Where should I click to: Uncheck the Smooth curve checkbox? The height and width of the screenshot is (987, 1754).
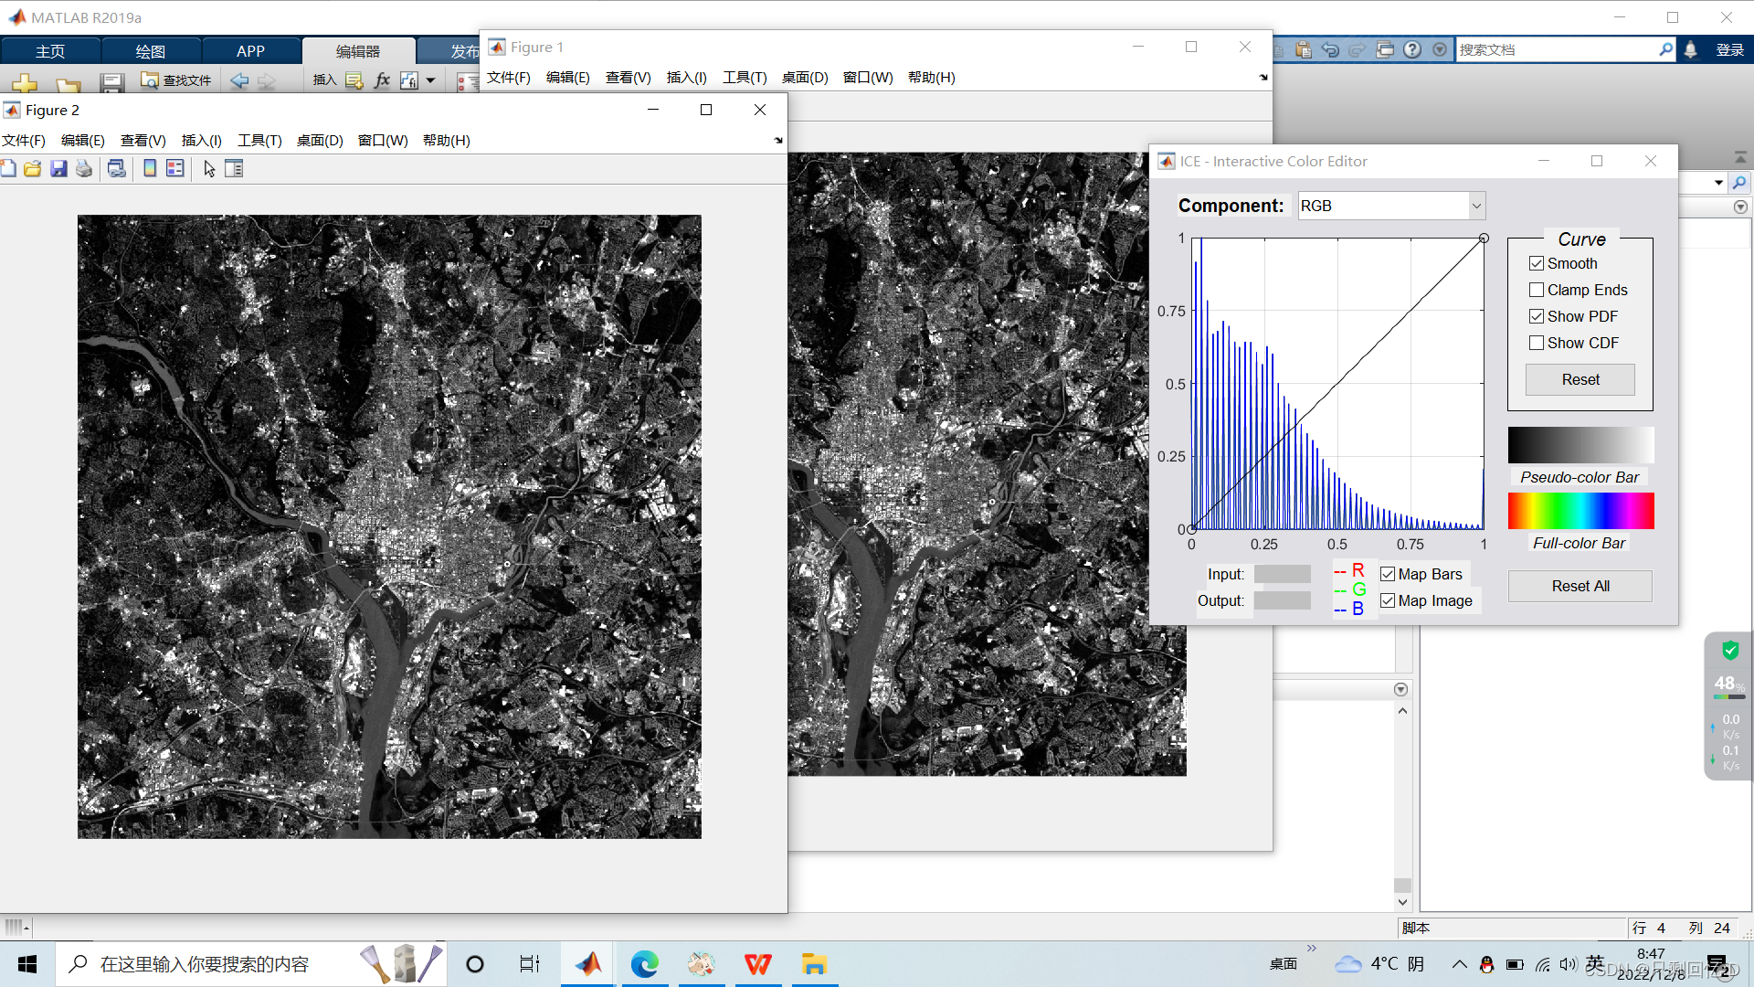coord(1537,264)
